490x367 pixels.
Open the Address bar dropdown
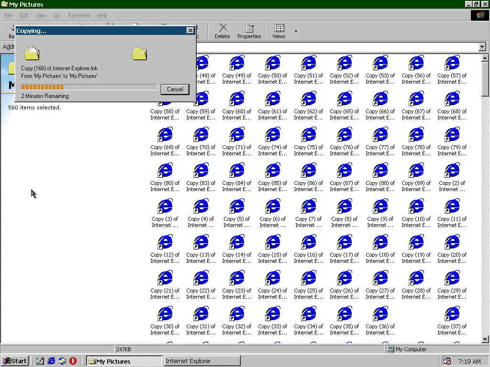[x=482, y=47]
